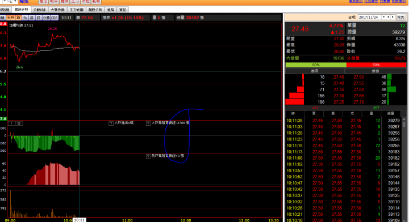
Task: Click the 10:11 time marker on bottom axis
Action: 79,220
